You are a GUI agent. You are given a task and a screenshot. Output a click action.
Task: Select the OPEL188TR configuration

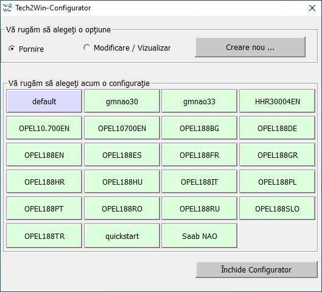(44, 236)
